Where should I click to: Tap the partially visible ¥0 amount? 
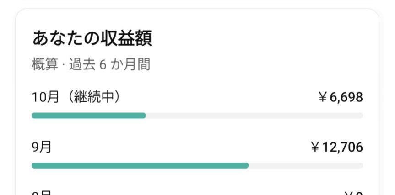point(353,193)
